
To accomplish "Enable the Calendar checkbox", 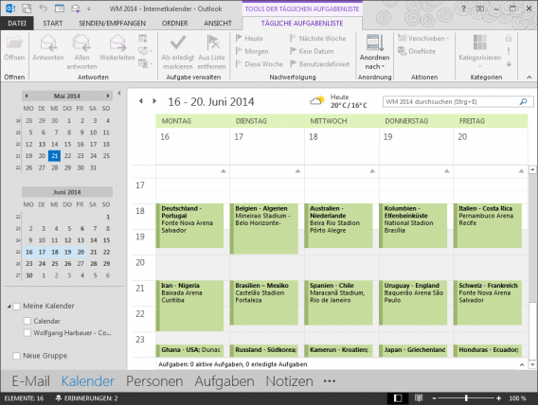I will [27, 321].
